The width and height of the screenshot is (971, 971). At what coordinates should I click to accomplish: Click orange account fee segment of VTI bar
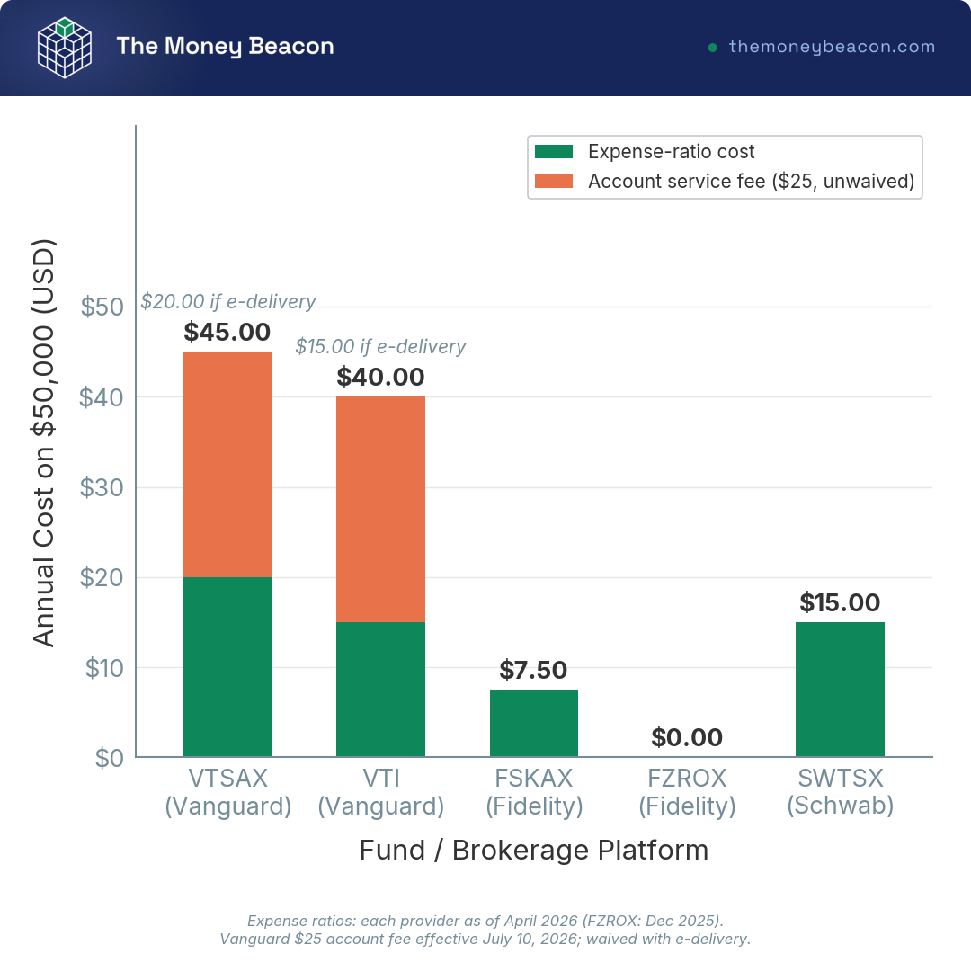tap(381, 509)
